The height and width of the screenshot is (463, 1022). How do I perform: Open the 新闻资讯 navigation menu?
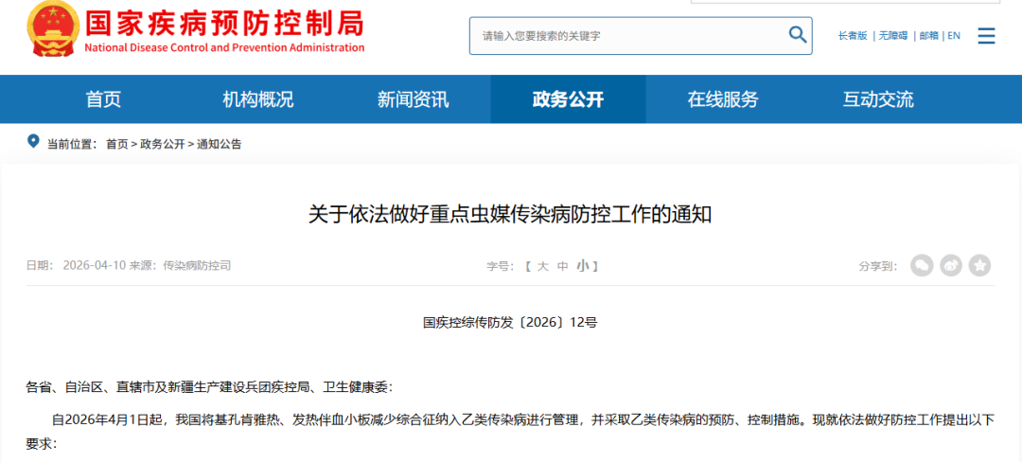(x=413, y=99)
